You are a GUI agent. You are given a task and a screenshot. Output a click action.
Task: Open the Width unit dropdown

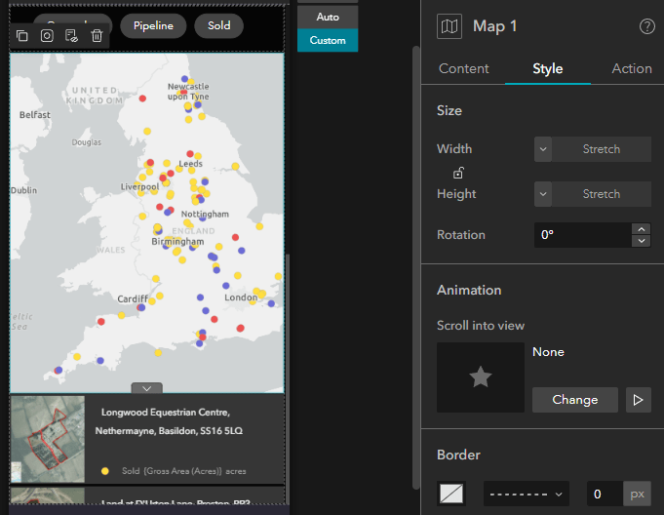click(543, 149)
